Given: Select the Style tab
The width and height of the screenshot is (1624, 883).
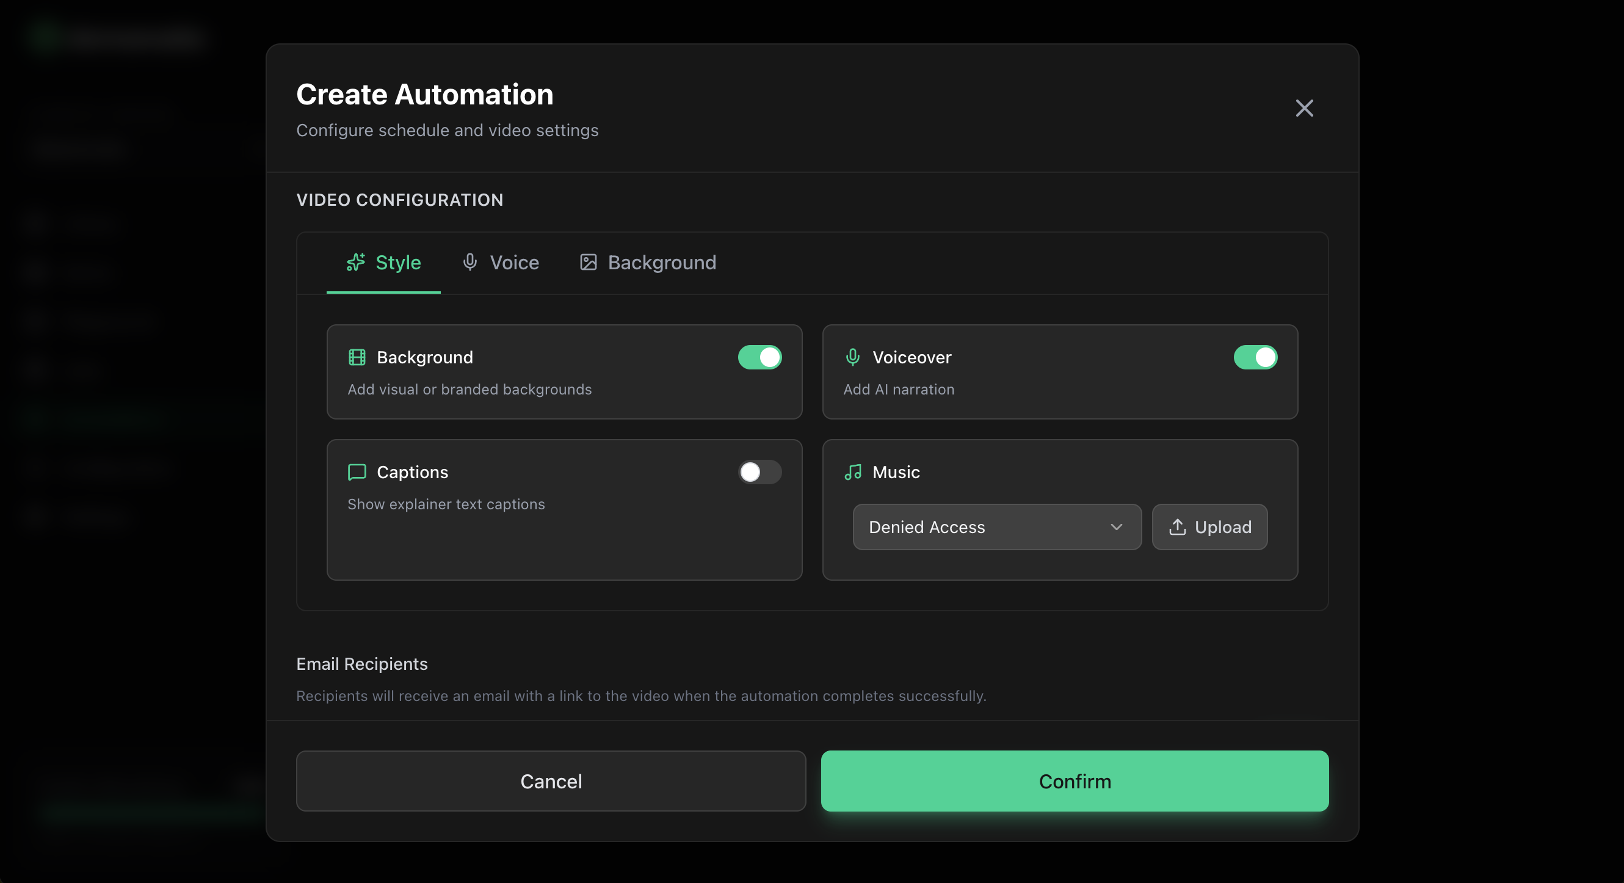Looking at the screenshot, I should pyautogui.click(x=383, y=263).
